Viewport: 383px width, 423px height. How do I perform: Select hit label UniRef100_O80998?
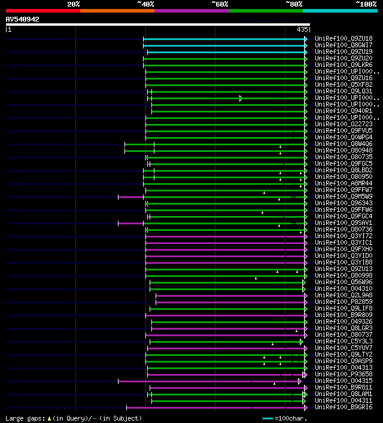[344, 275]
